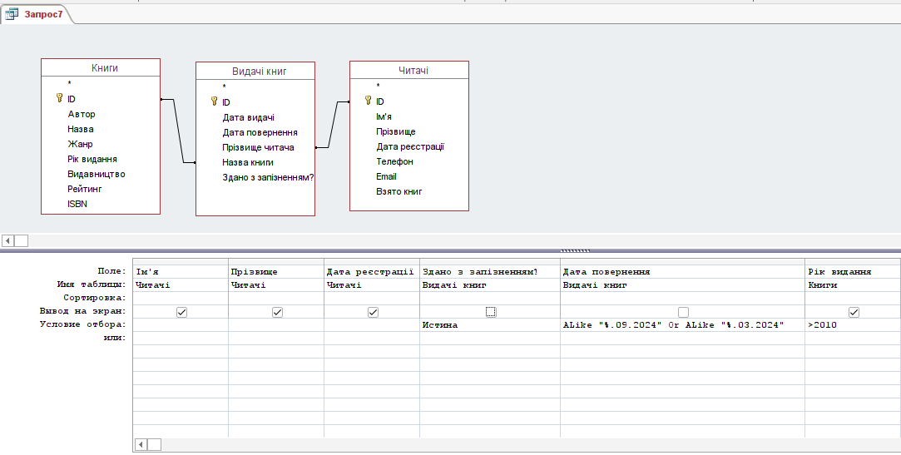This screenshot has width=901, height=455.
Task: Click the key icon in Книги table
Action: tap(59, 98)
